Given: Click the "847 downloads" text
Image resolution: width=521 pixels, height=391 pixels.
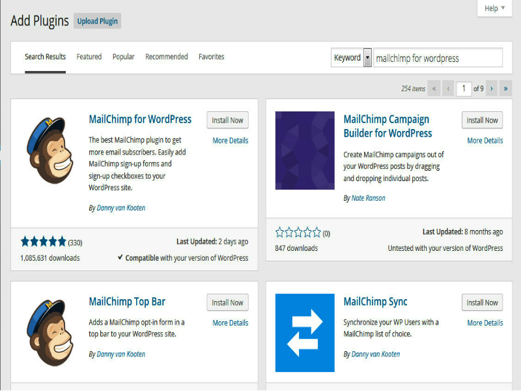Looking at the screenshot, I should [x=296, y=248].
